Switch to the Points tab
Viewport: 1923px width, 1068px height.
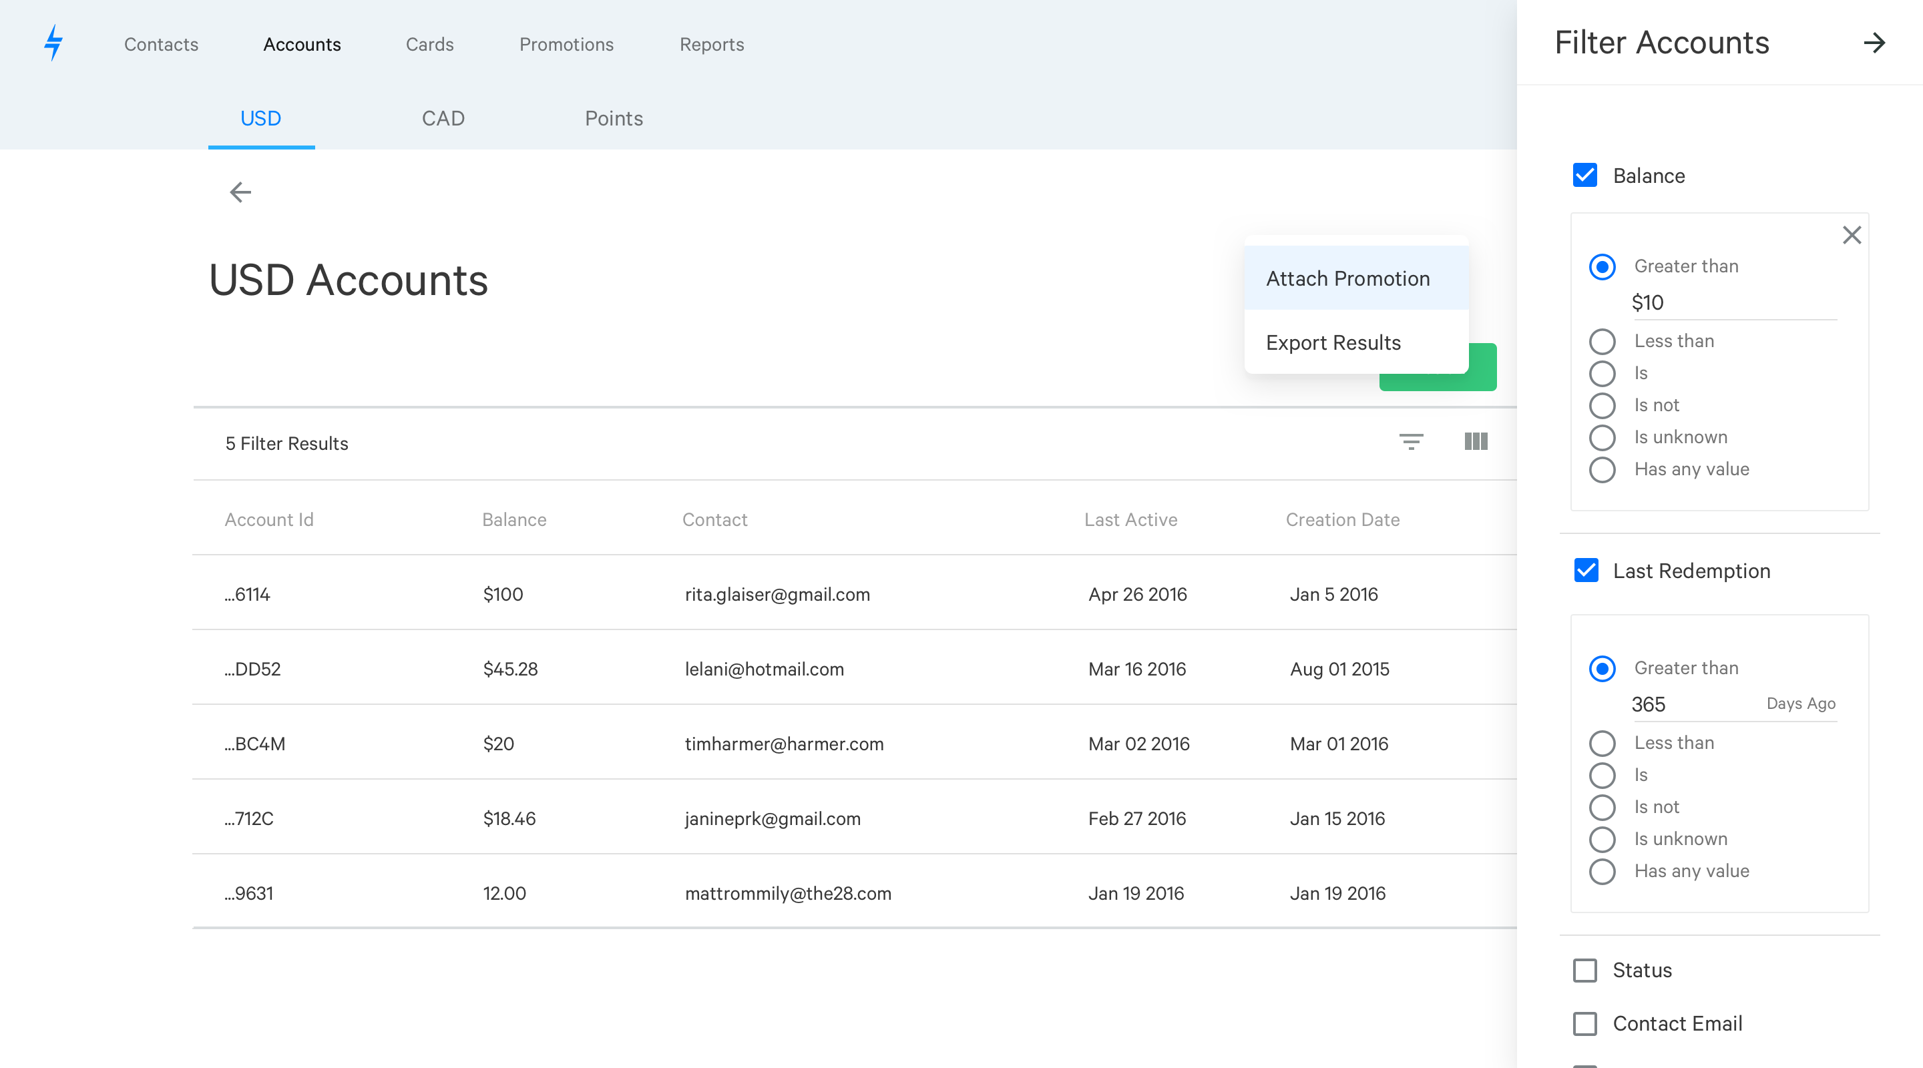coord(614,119)
